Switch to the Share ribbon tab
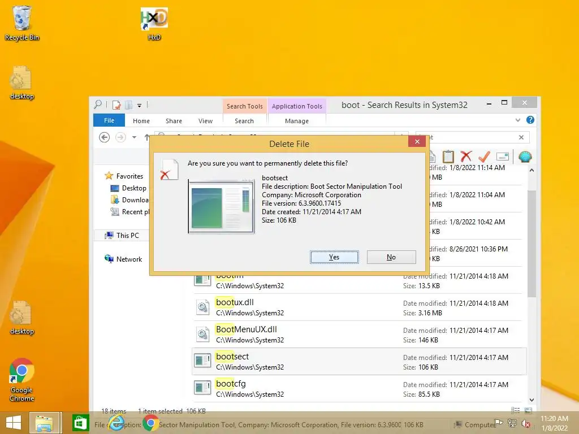The width and height of the screenshot is (579, 434). pos(174,121)
